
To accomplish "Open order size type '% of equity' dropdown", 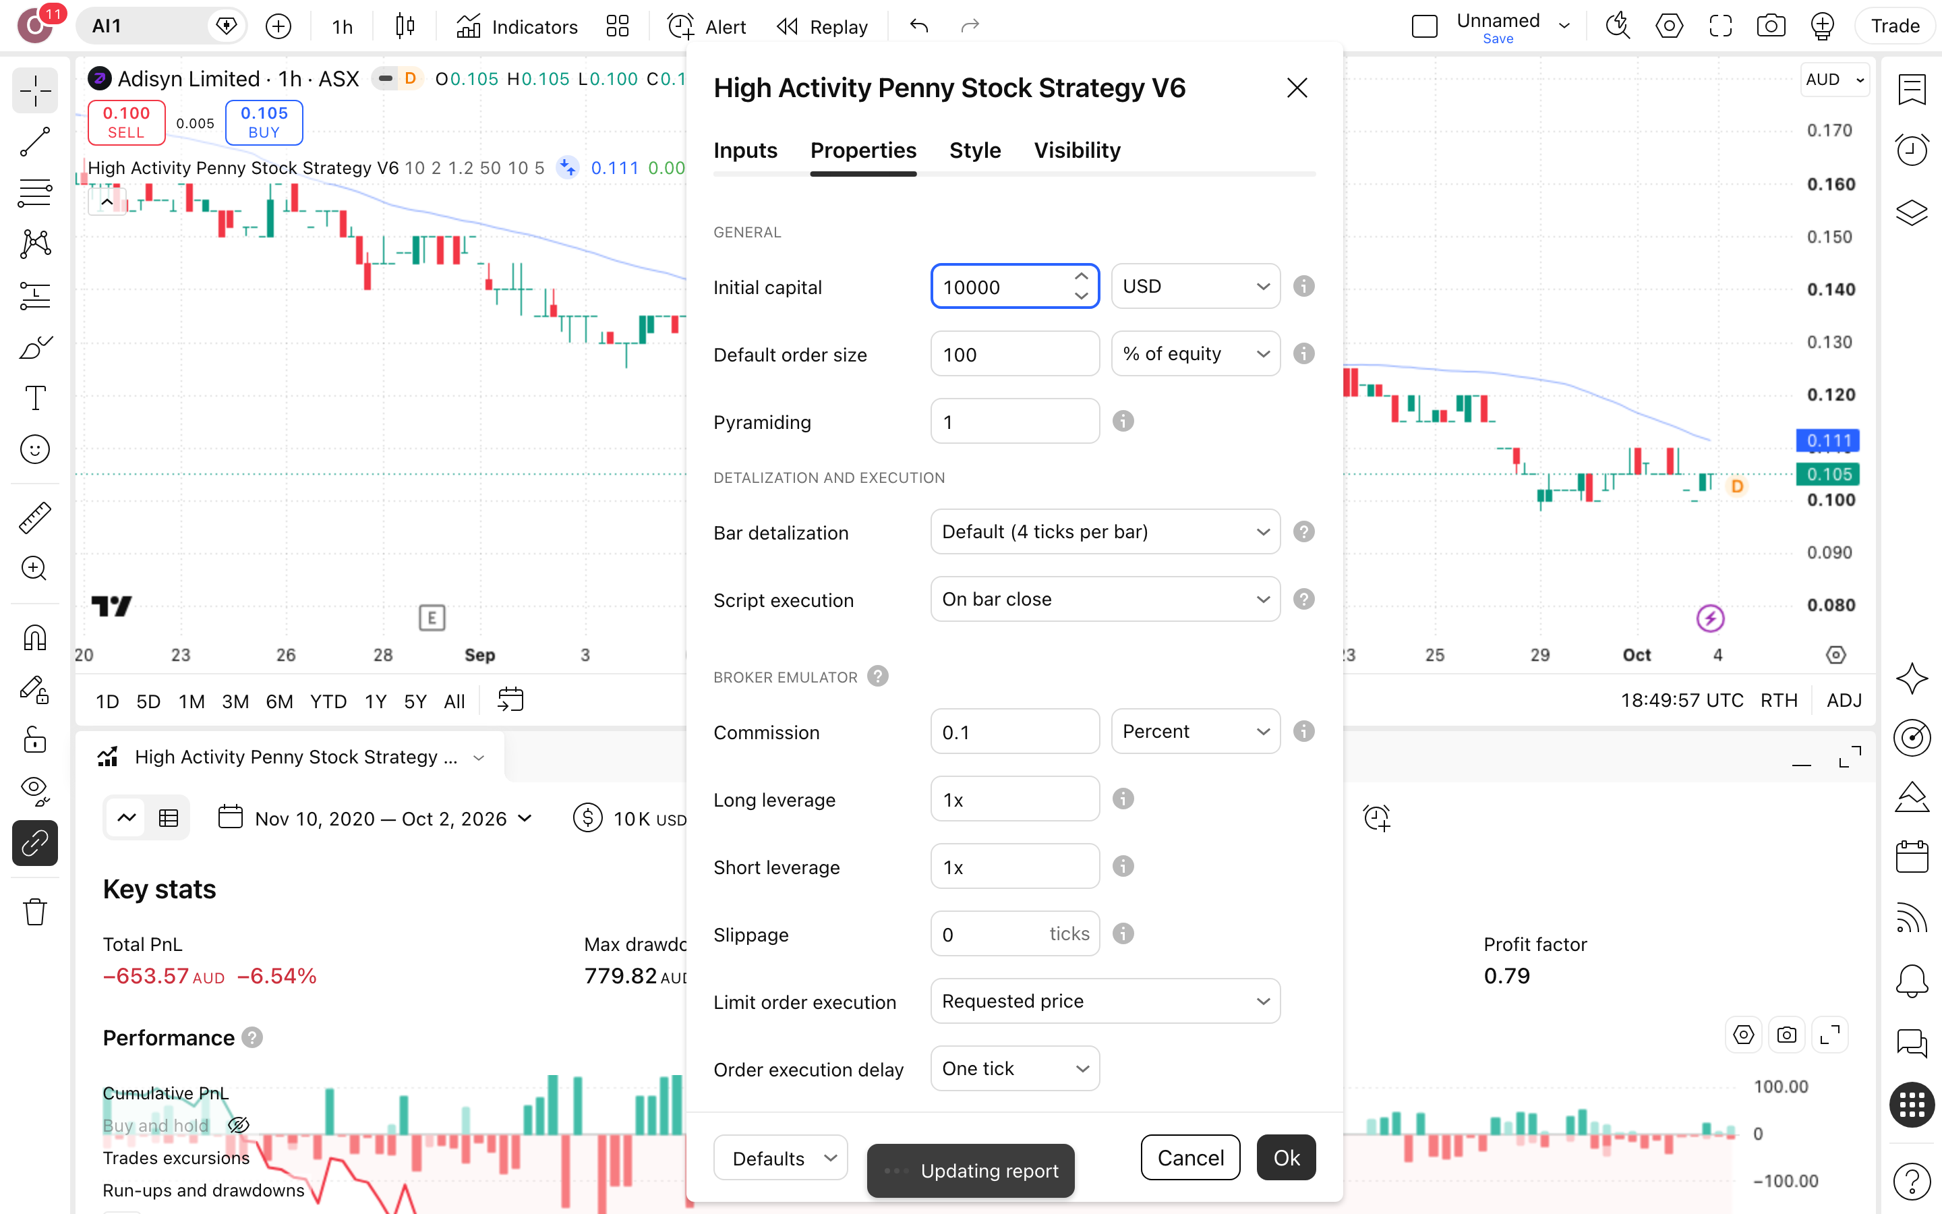I will coord(1195,354).
